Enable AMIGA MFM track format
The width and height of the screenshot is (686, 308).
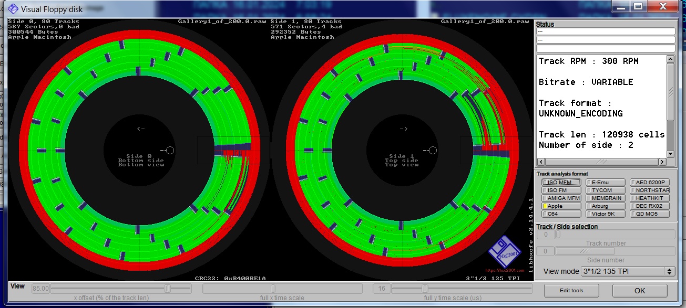point(561,198)
